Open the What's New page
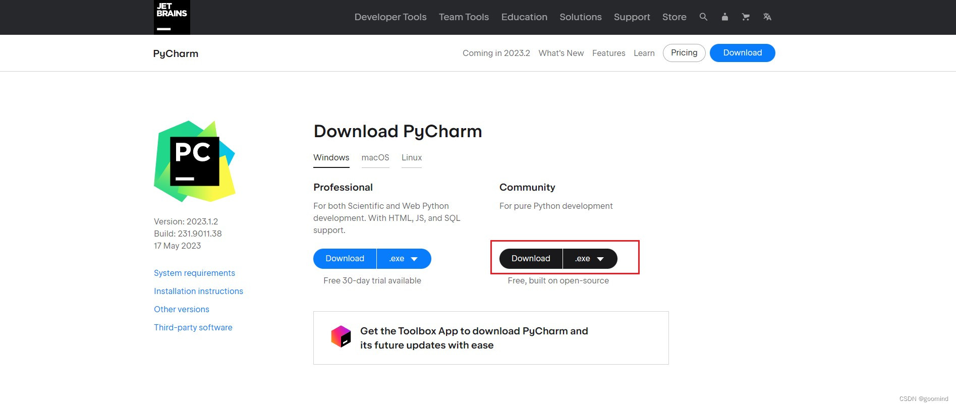This screenshot has width=956, height=407. tap(561, 53)
